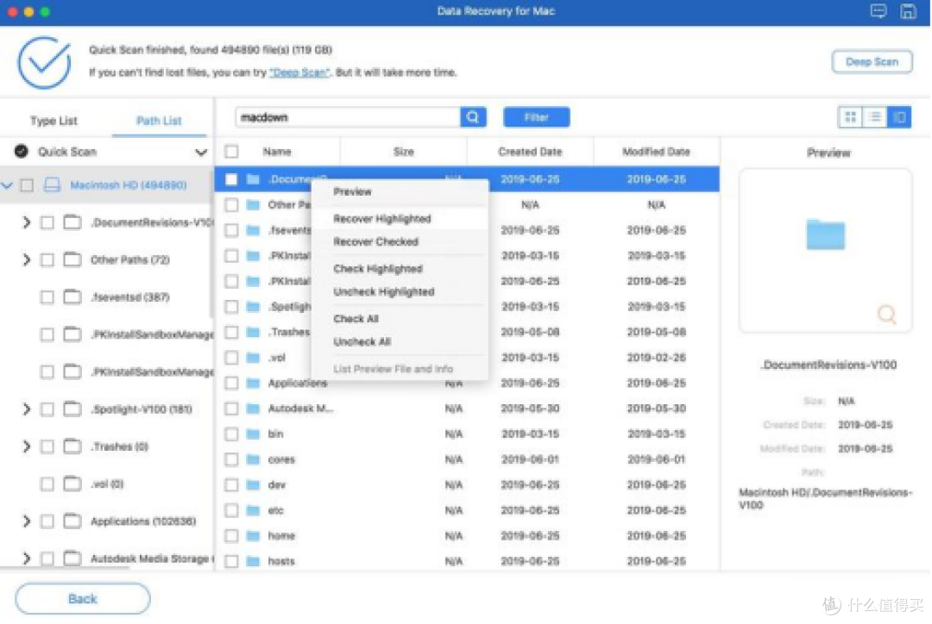
Task: Click folder icon of etc row
Action: (253, 510)
